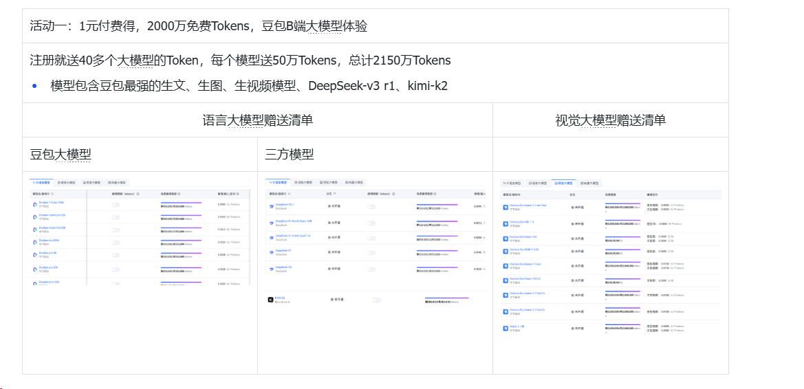Open 状态 filter funnel in 三方模型 panel
Viewport: 804px width, 389px height.
[x=335, y=194]
